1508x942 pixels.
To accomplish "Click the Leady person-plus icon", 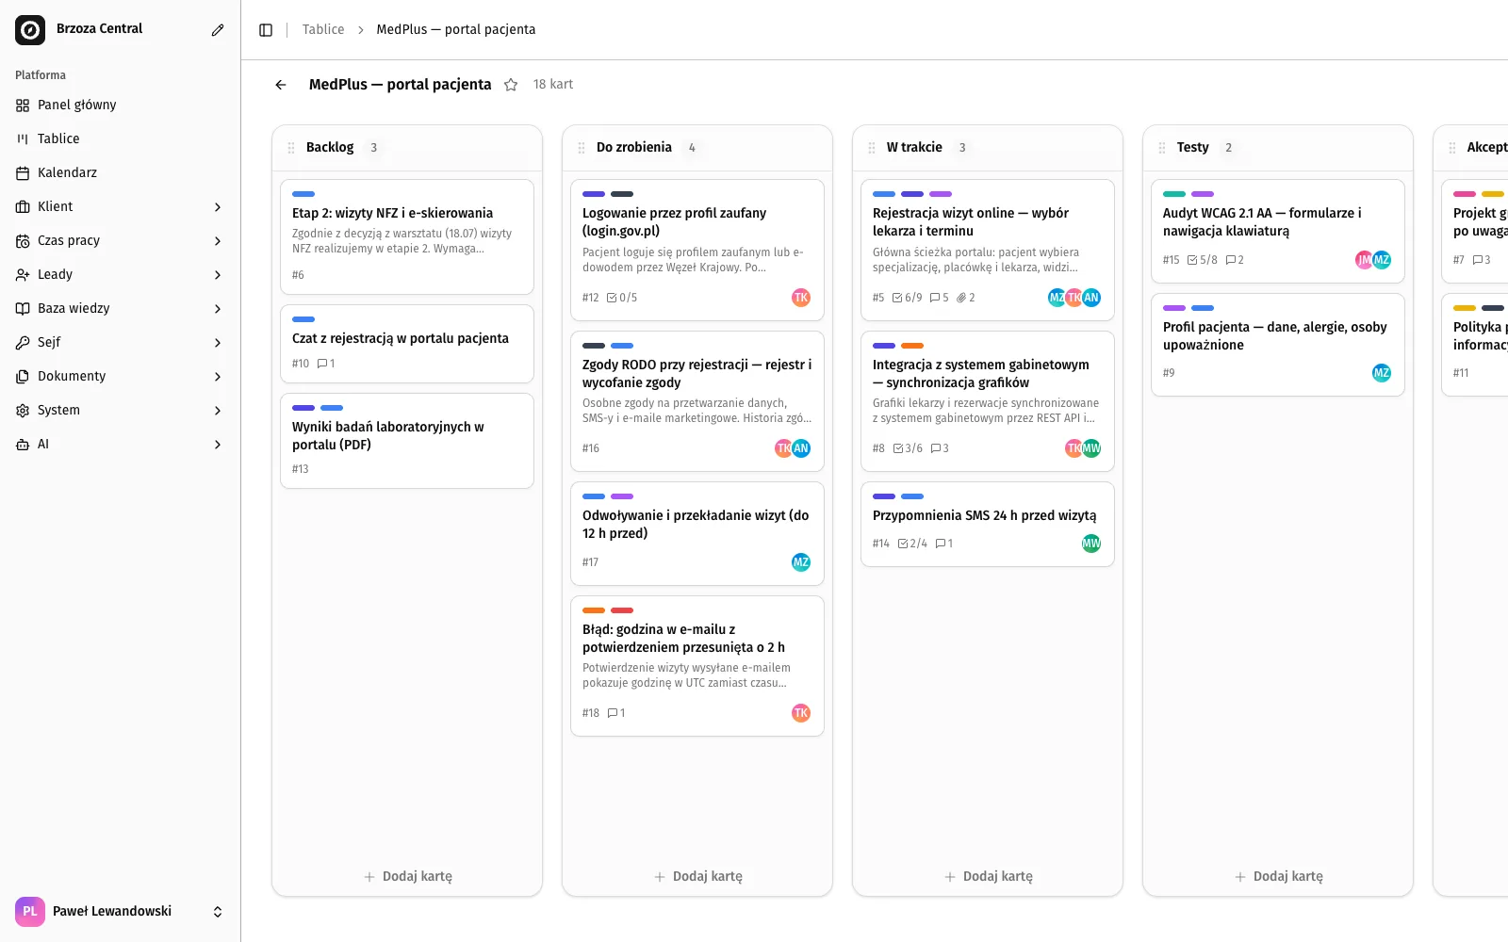I will pyautogui.click(x=23, y=275).
